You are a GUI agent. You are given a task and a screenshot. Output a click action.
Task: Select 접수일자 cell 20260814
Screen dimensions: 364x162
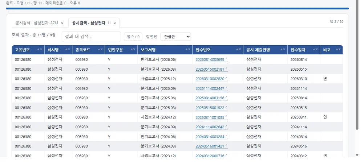pos(303,59)
